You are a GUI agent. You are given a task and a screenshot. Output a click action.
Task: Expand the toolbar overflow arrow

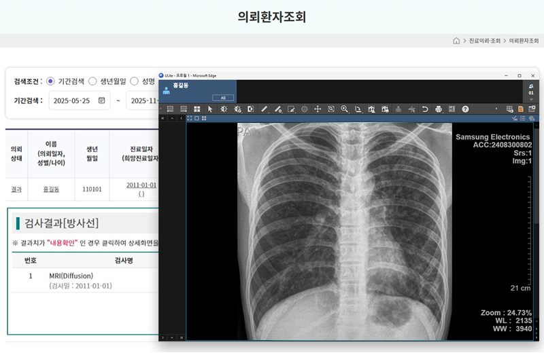click(x=496, y=109)
